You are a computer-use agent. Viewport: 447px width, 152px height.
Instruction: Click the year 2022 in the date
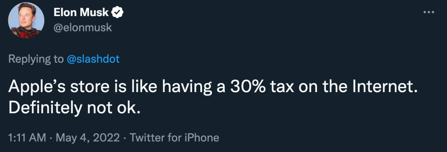click(x=107, y=138)
